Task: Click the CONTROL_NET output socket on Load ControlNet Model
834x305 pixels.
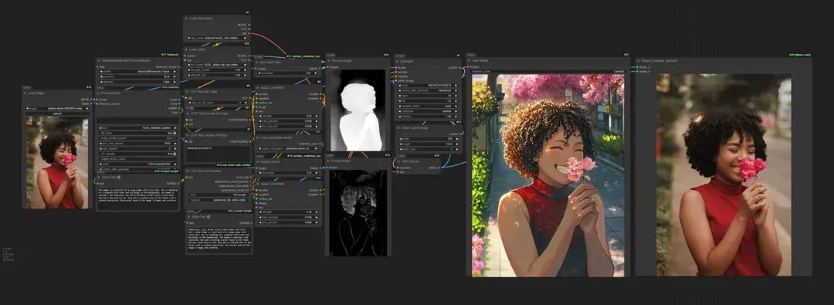Action: (x=320, y=144)
